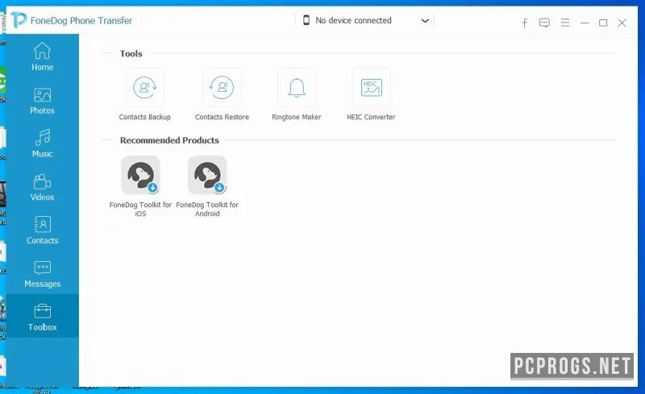645x394 pixels.
Task: Launch the Contacts Backup tool
Action: 145,88
